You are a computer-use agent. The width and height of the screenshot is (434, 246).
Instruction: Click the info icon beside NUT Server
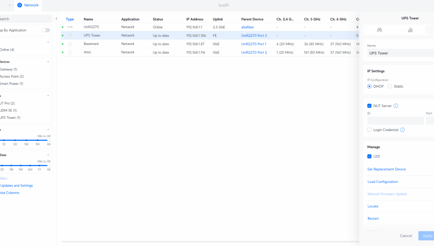point(395,106)
